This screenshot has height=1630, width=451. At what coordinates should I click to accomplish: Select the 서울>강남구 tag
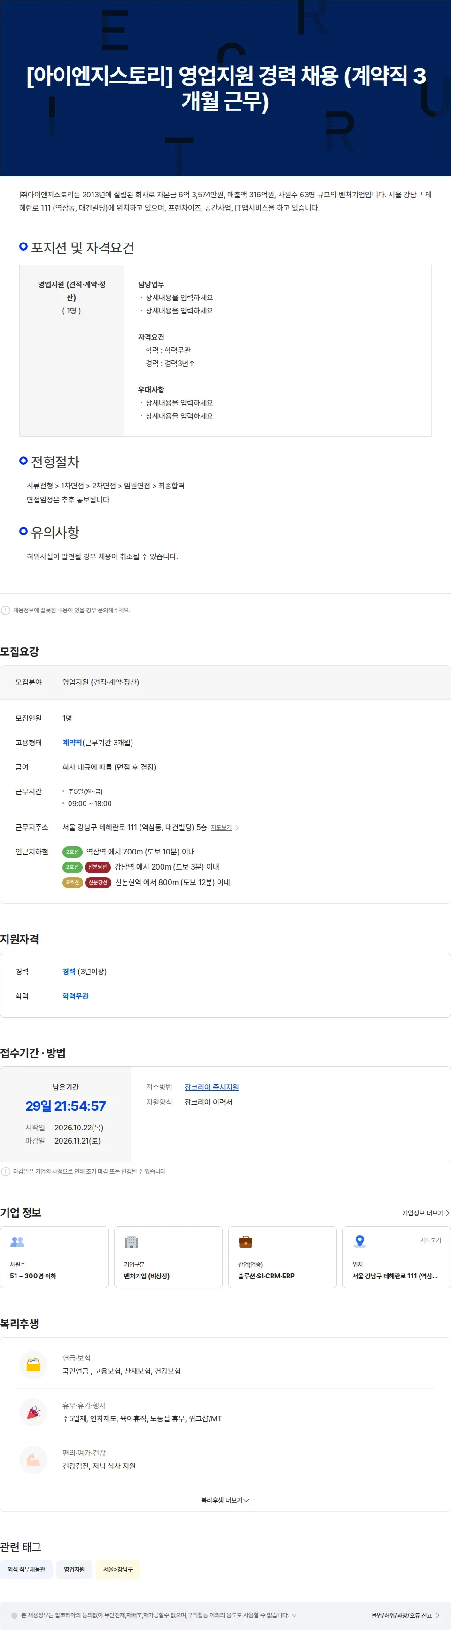[118, 1569]
